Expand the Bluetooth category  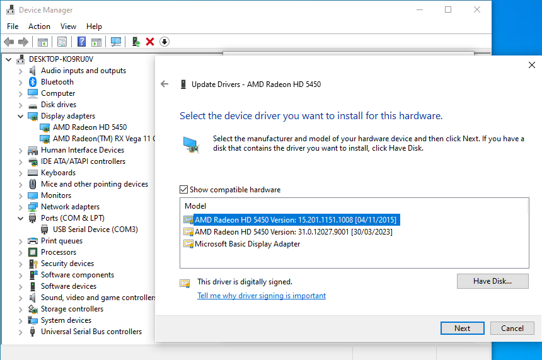tap(20, 83)
